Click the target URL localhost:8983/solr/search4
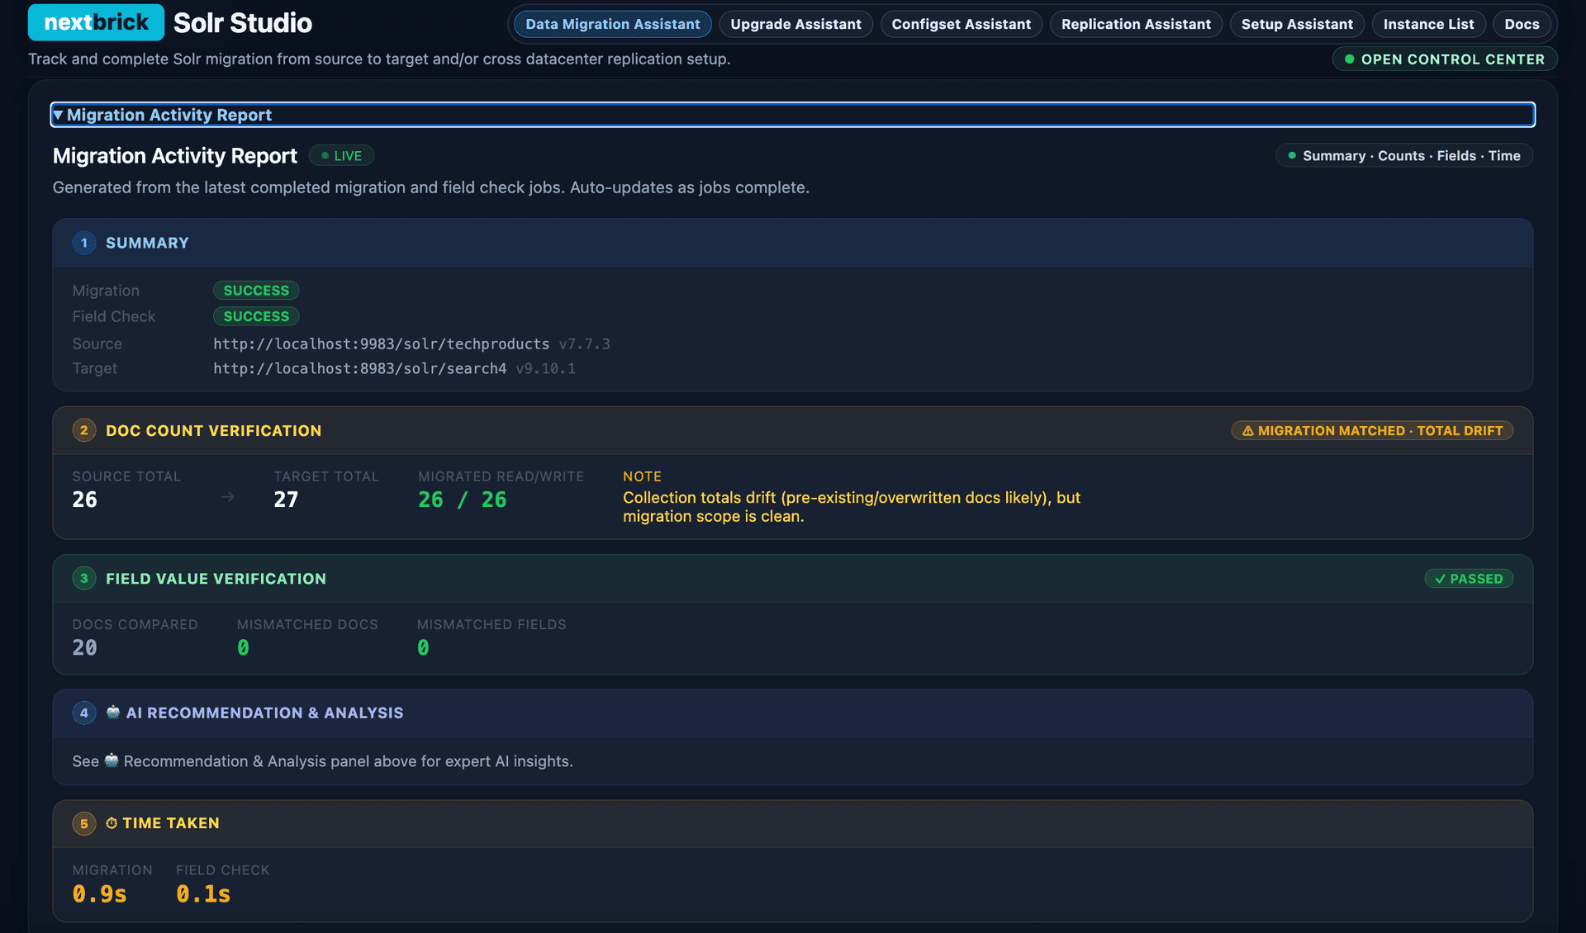 [x=360, y=368]
